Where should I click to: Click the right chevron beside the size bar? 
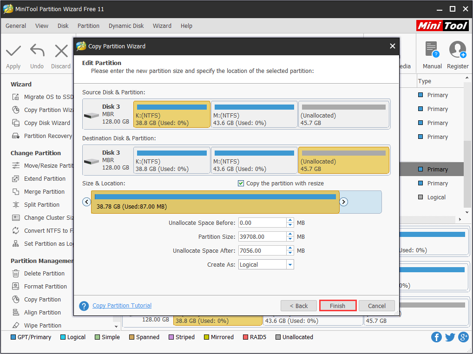click(x=343, y=202)
